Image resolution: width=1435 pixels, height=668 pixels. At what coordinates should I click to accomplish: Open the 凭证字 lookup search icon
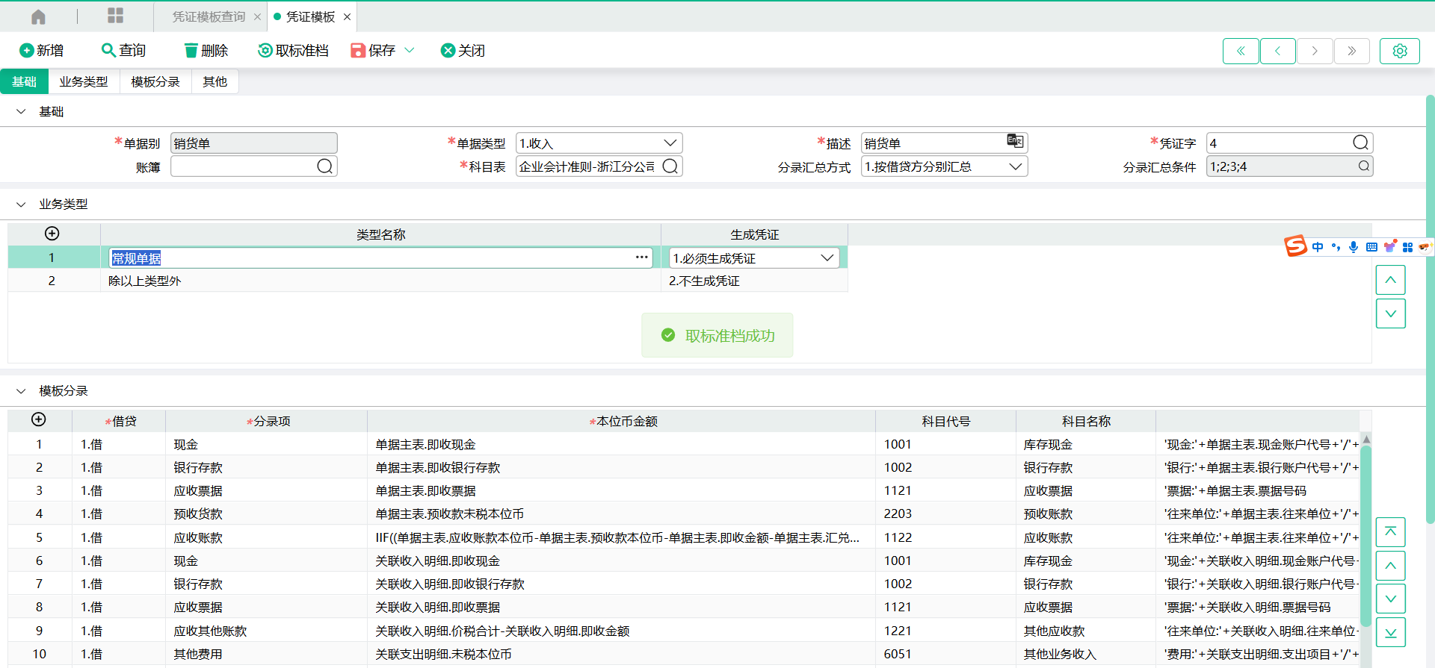tap(1361, 143)
